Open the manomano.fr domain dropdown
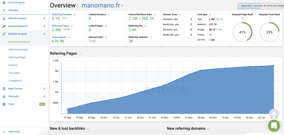Screen dimensions: 284x135 103,6
